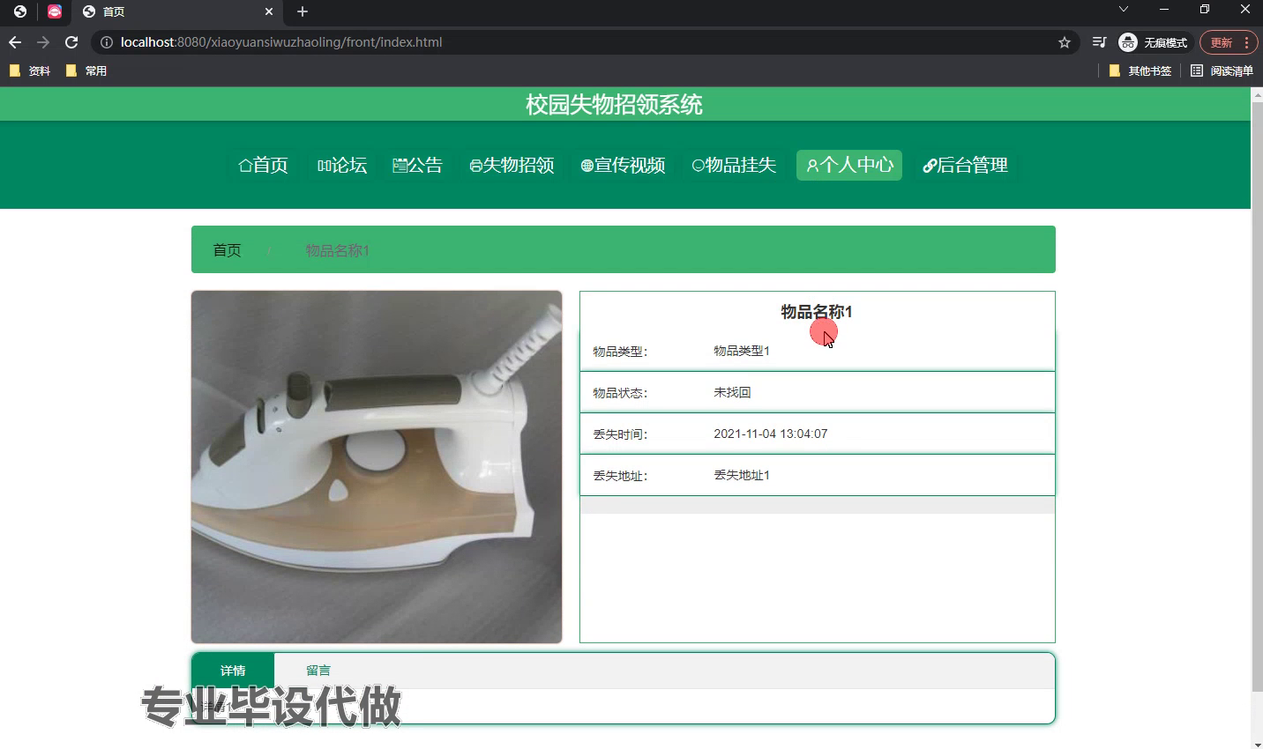Click the 更新 update button

coord(1228,42)
